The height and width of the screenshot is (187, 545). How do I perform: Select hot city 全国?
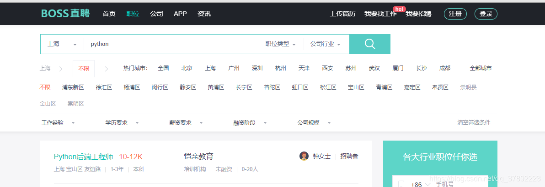[x=163, y=68]
